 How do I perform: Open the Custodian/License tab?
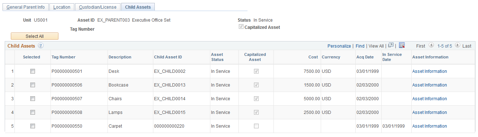point(98,7)
